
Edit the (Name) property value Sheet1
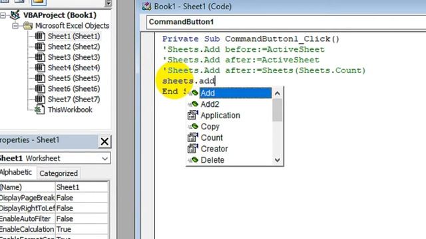coord(82,187)
